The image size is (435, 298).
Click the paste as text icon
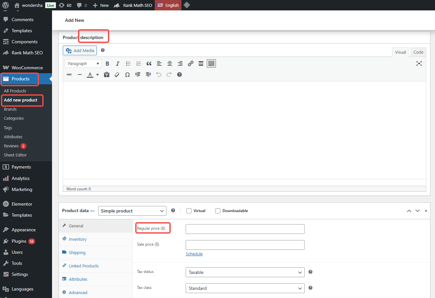106,74
